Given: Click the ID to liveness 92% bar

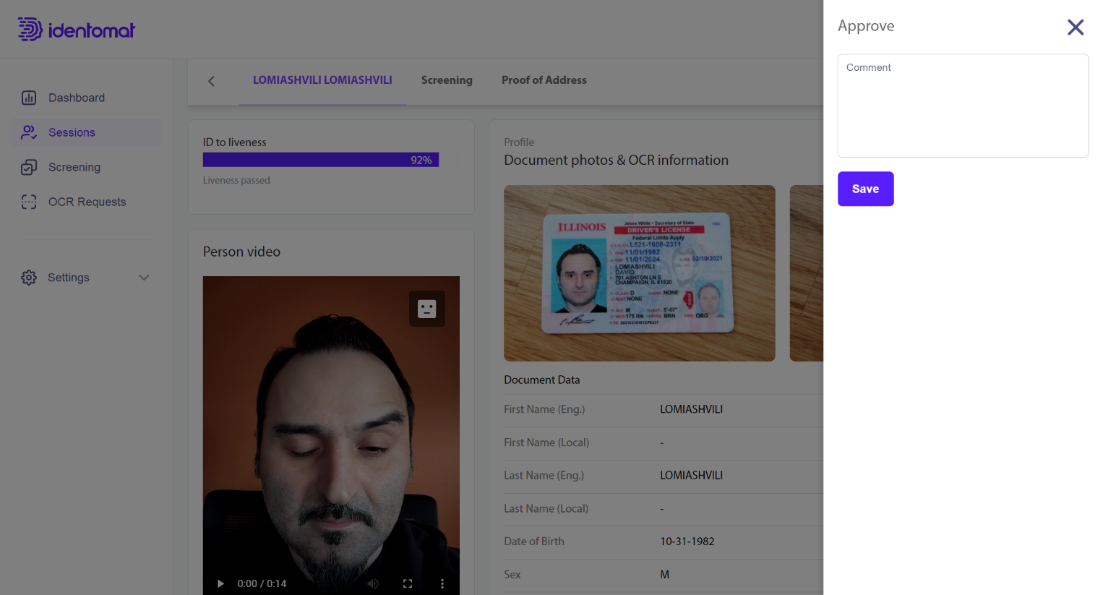Looking at the screenshot, I should (x=321, y=160).
